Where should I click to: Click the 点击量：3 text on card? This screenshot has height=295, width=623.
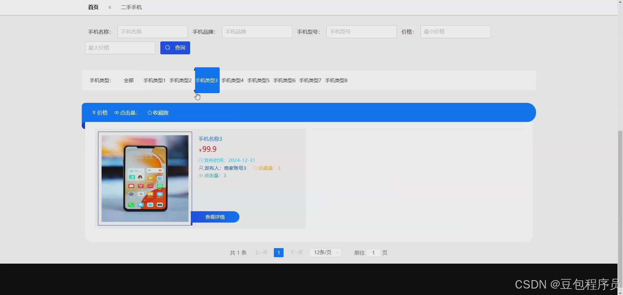click(213, 175)
